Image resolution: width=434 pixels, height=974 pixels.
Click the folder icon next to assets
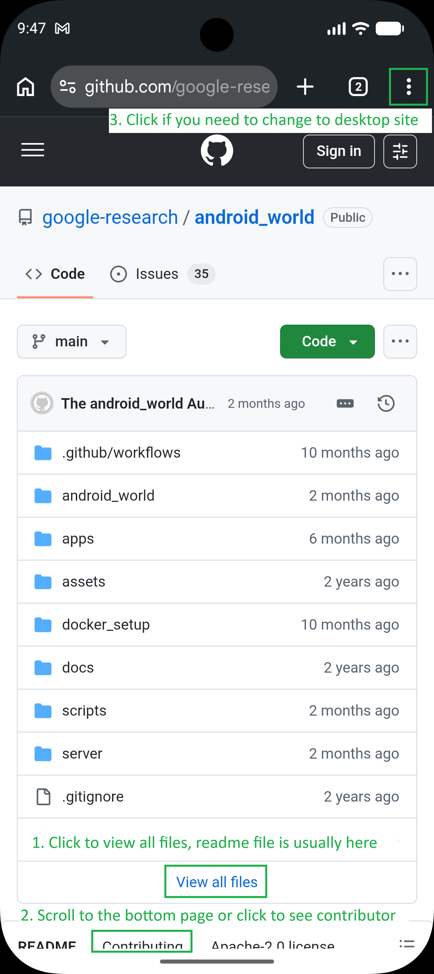(x=43, y=582)
